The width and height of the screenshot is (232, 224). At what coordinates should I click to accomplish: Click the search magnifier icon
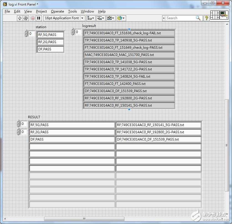pyautogui.click(x=198, y=18)
